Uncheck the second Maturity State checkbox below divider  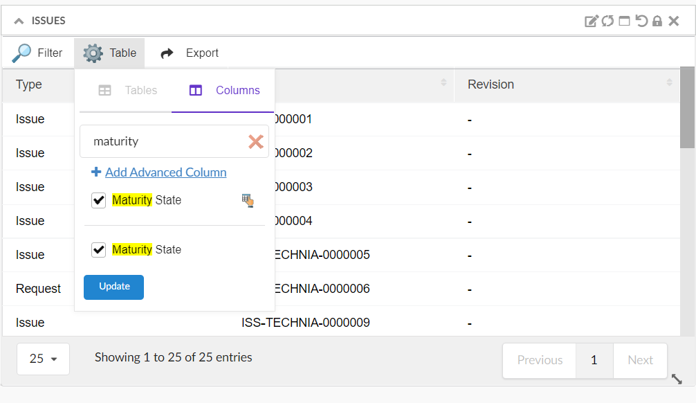pos(99,250)
